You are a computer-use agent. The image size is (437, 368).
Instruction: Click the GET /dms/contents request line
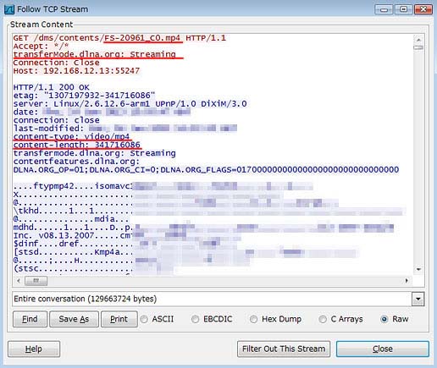click(119, 38)
